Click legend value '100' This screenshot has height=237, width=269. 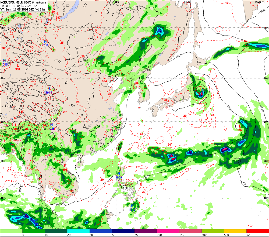(159, 235)
